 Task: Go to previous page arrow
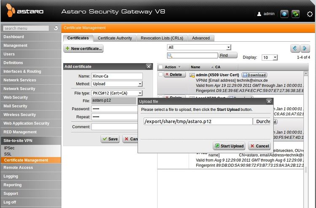295,48
